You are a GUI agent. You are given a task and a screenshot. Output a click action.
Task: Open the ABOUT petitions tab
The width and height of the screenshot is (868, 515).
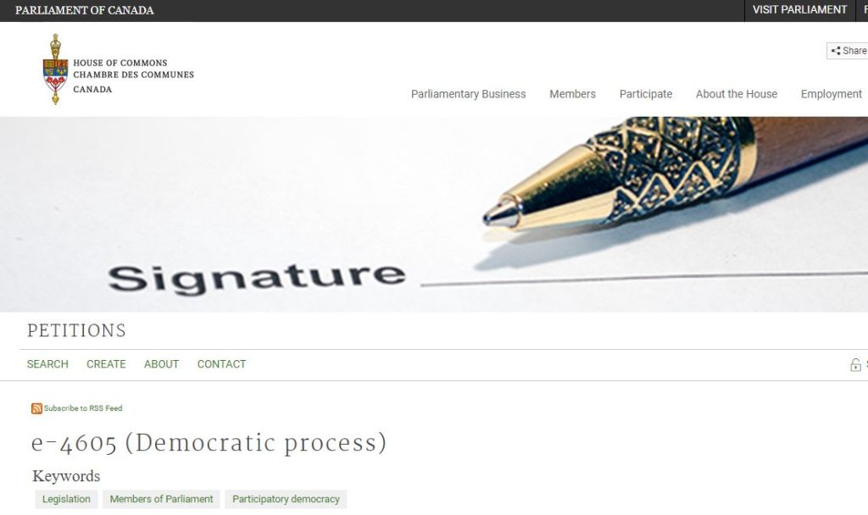(x=161, y=364)
